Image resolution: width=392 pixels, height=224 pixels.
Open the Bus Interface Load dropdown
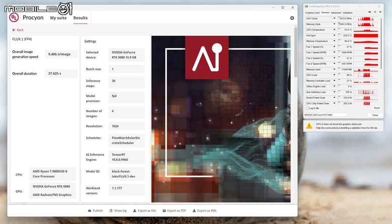coord(334,92)
